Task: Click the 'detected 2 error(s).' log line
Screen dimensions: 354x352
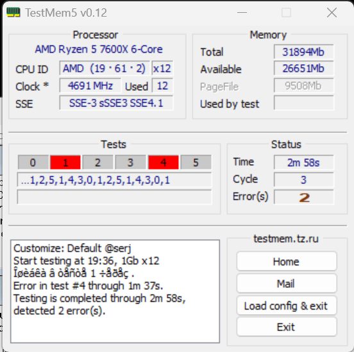Action: [60, 311]
